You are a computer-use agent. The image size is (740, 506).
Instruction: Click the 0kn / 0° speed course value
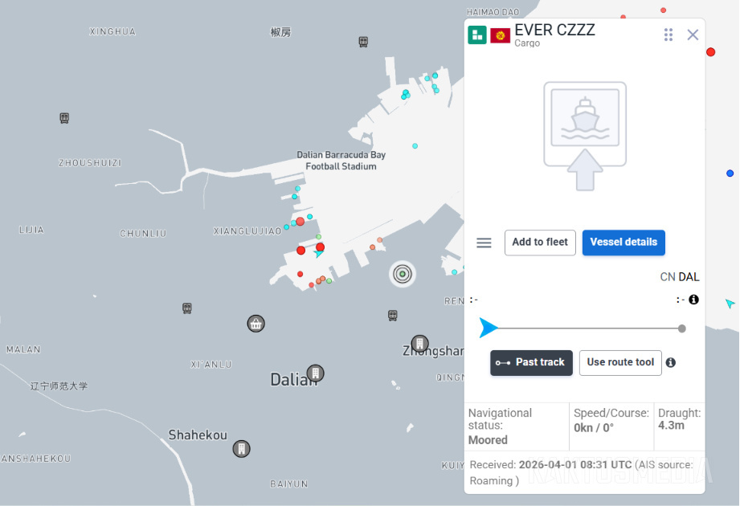pos(594,428)
